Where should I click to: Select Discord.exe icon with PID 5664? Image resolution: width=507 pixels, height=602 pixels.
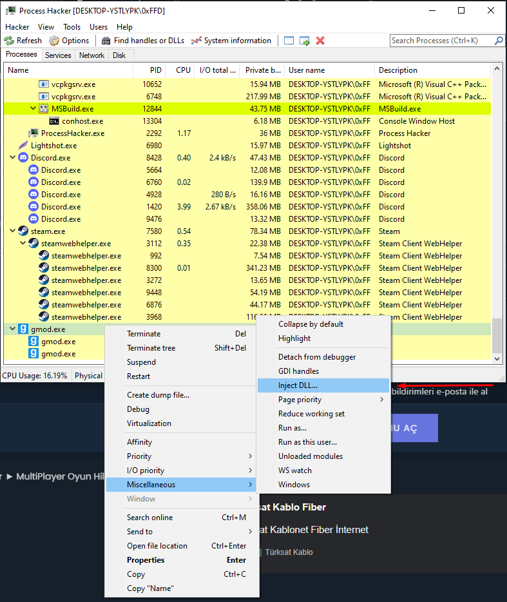pyautogui.click(x=33, y=170)
